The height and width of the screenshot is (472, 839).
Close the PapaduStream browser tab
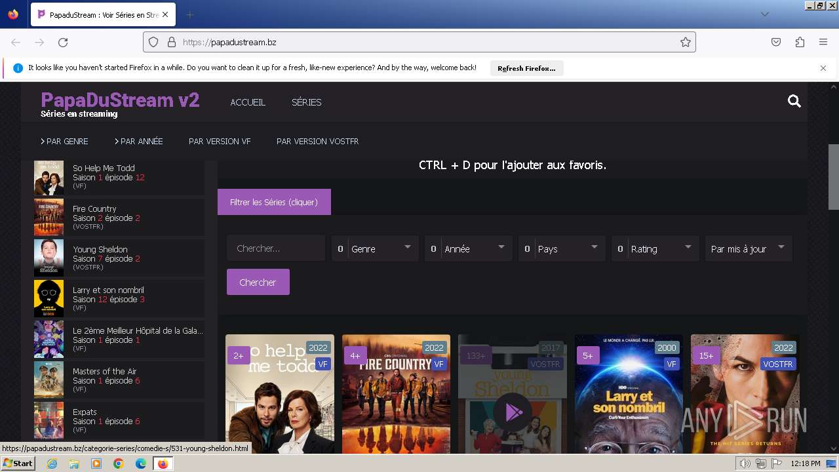pos(165,14)
